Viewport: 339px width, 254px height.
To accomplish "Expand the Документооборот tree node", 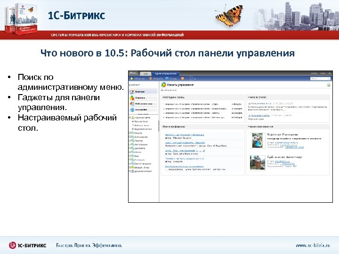I will [130, 171].
